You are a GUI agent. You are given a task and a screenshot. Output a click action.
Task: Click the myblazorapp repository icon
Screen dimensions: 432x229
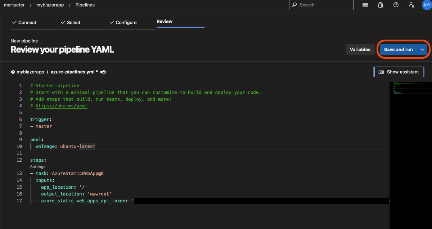pyautogui.click(x=13, y=72)
